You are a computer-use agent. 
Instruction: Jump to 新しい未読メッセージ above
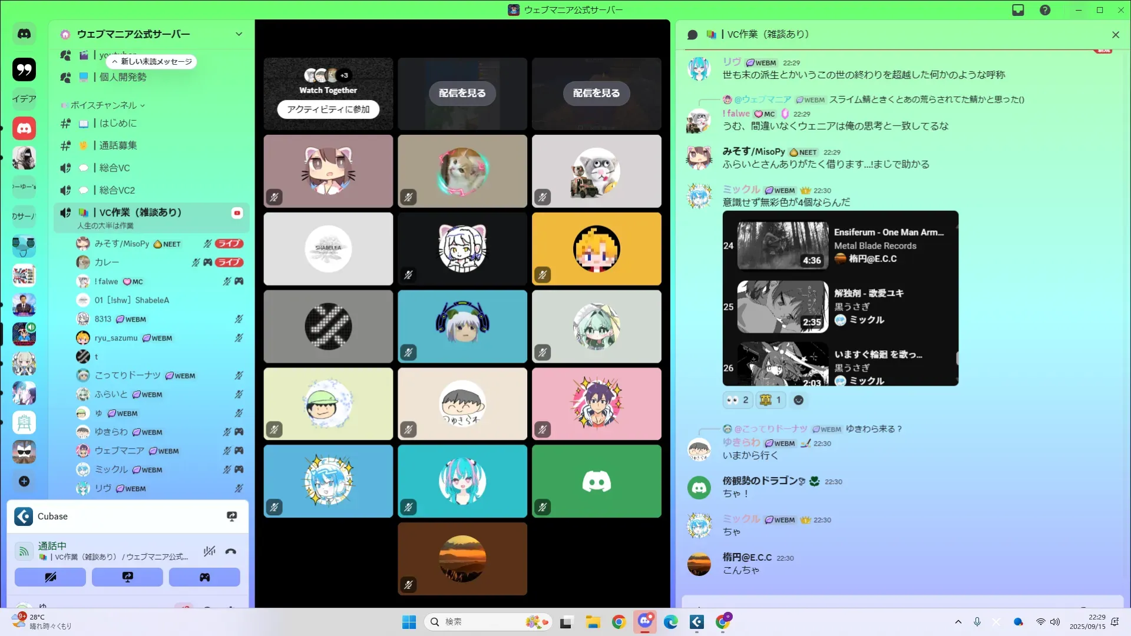click(152, 61)
